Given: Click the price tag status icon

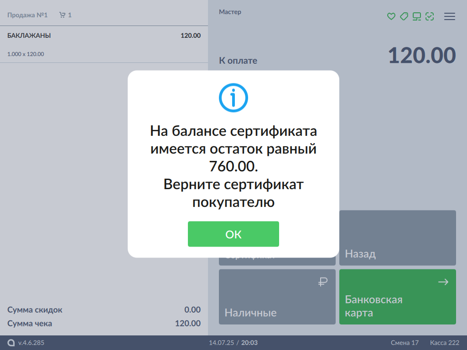Looking at the screenshot, I should coord(404,16).
